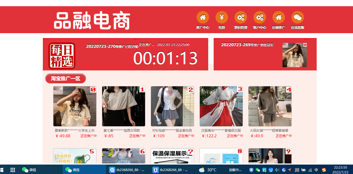Click the battery power tray icon
The height and width of the screenshot is (174, 353).
[303, 170]
